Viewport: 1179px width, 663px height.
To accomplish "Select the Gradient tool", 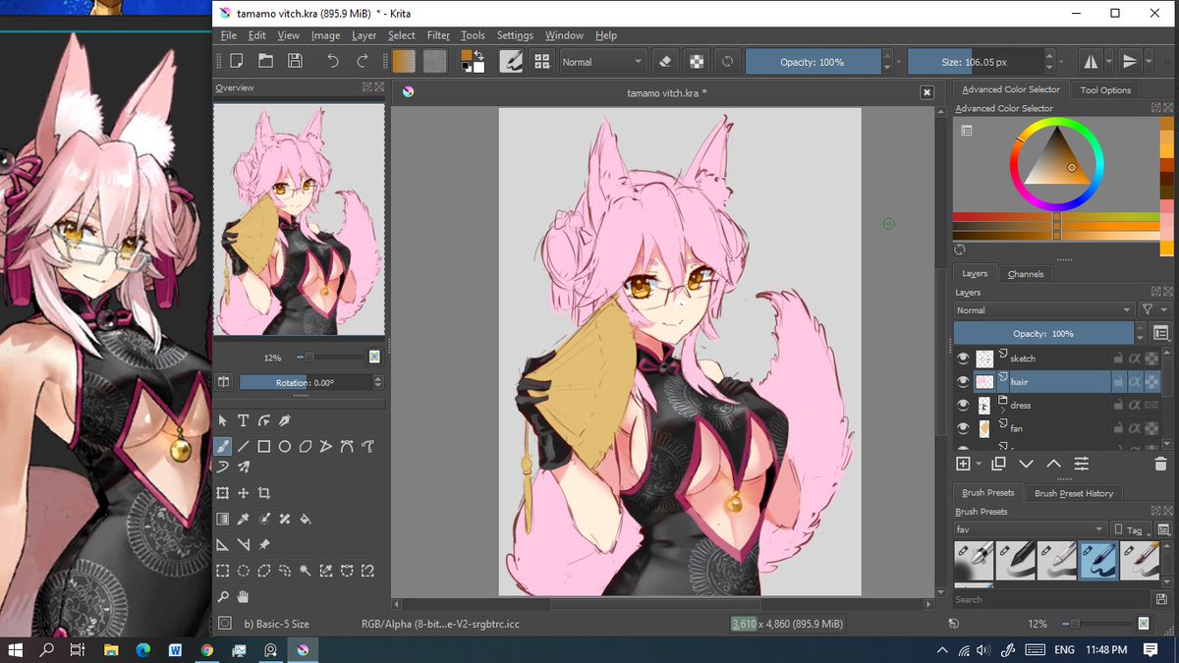I will (x=223, y=519).
